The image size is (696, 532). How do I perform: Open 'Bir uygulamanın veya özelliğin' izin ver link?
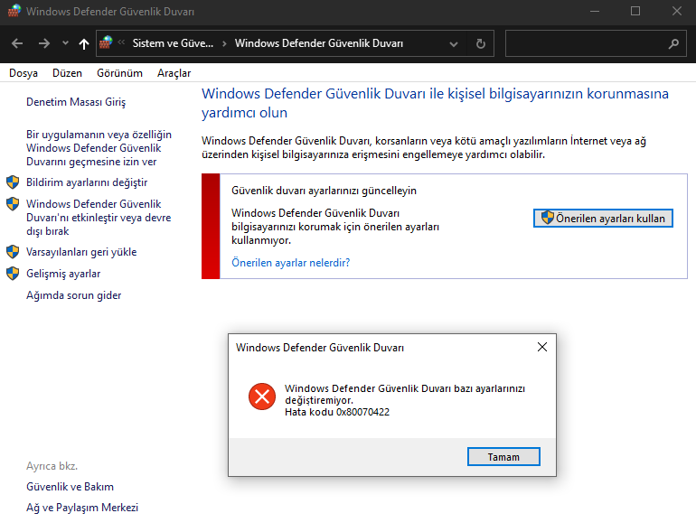point(99,148)
